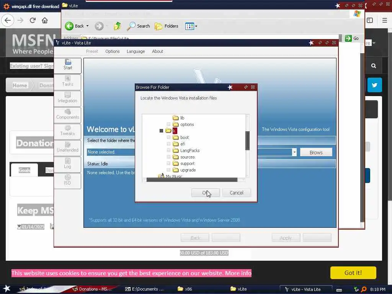Screen dimensions: 392x294
Task: Open the Options menu in vLite
Action: click(112, 51)
